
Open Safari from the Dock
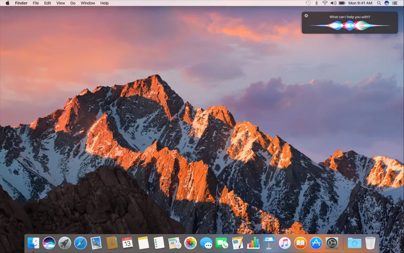(x=80, y=243)
